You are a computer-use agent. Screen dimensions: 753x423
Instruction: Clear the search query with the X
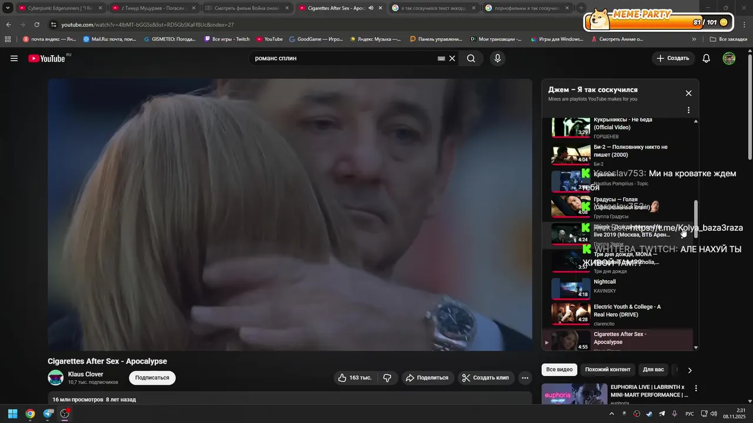tap(452, 58)
